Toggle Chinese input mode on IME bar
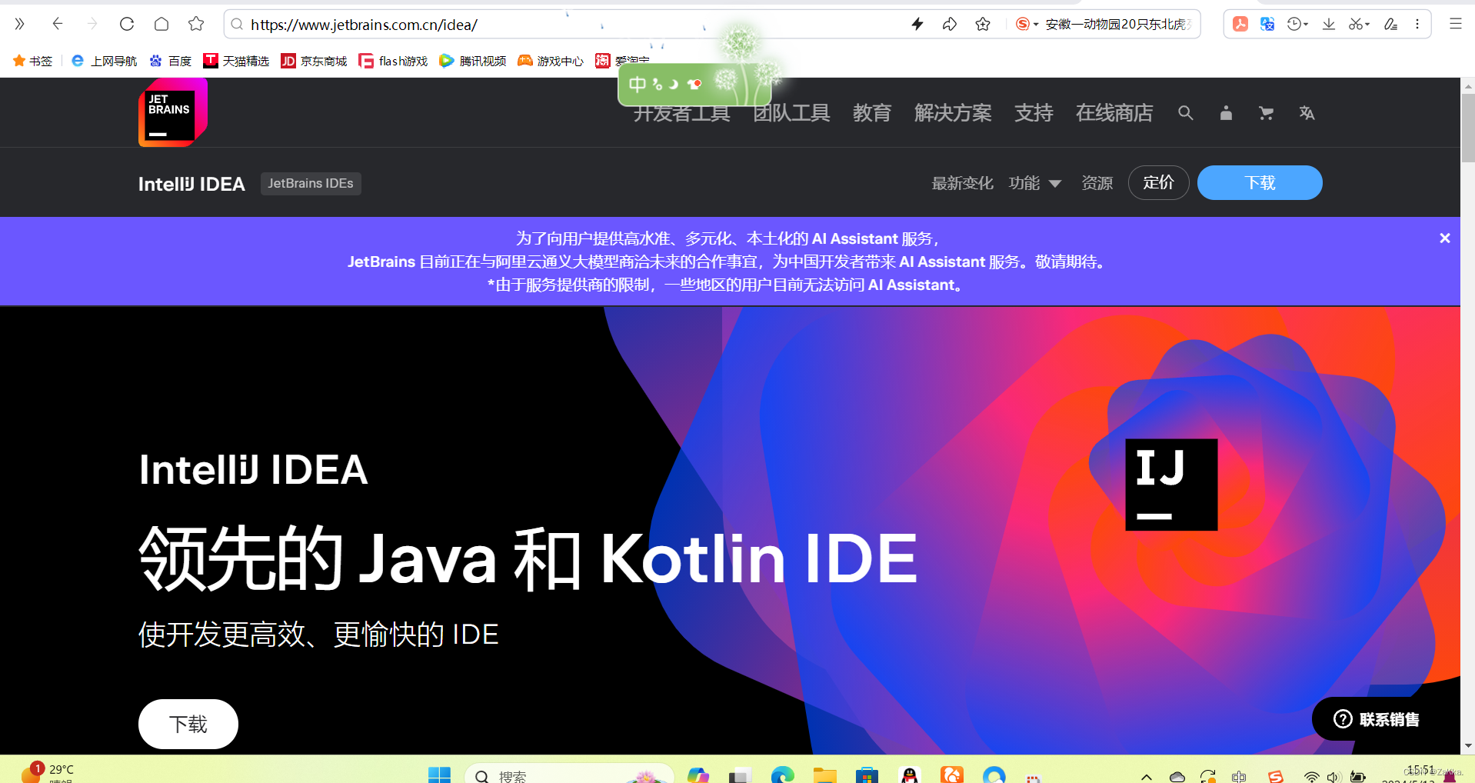Screen dimensions: 1475x783 pyautogui.click(x=638, y=85)
